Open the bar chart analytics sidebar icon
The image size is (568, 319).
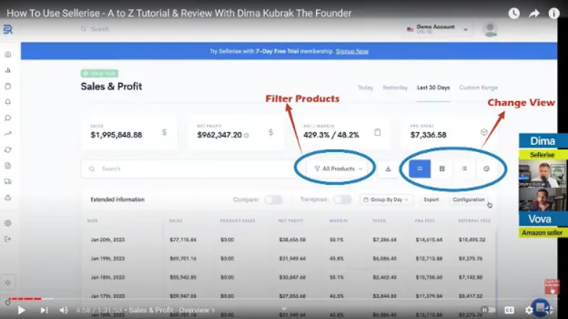click(7, 71)
